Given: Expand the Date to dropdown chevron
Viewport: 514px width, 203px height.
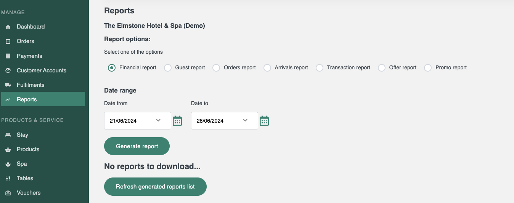Looking at the screenshot, I should [245, 120].
